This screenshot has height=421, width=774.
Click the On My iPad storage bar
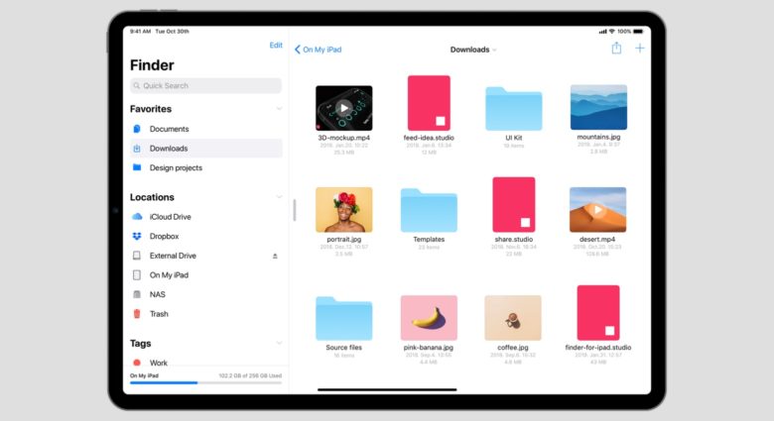click(205, 382)
